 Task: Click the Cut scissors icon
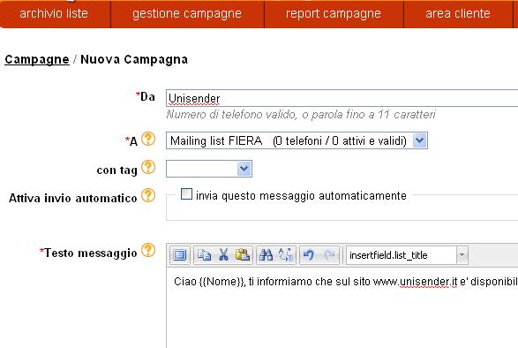223,255
